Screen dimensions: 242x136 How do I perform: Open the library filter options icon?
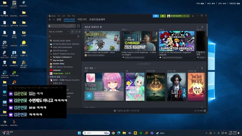[x=79, y=37]
